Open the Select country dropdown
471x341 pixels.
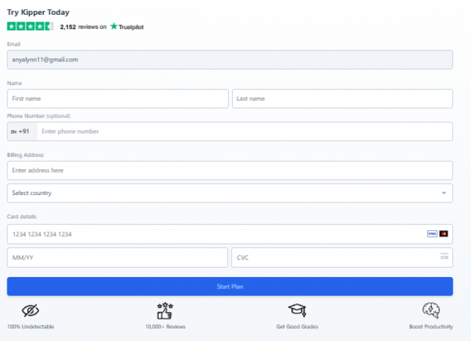click(230, 193)
